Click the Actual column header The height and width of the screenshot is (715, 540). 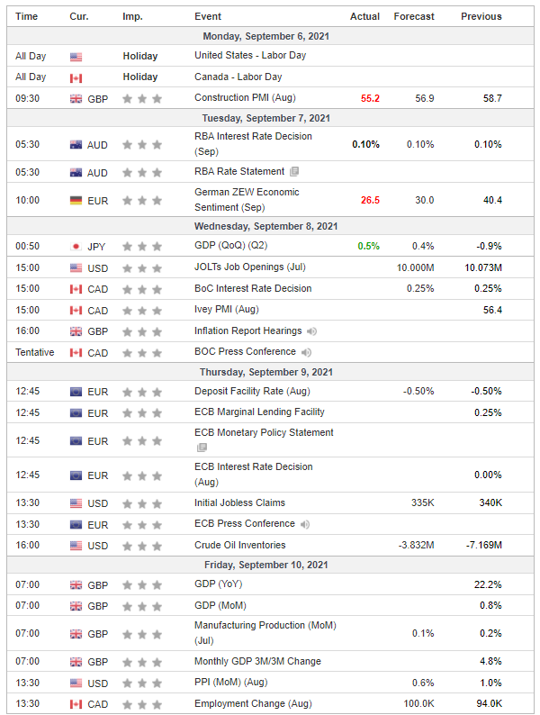point(364,16)
